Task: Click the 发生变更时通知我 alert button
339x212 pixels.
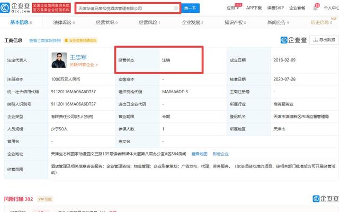Action: [81, 40]
